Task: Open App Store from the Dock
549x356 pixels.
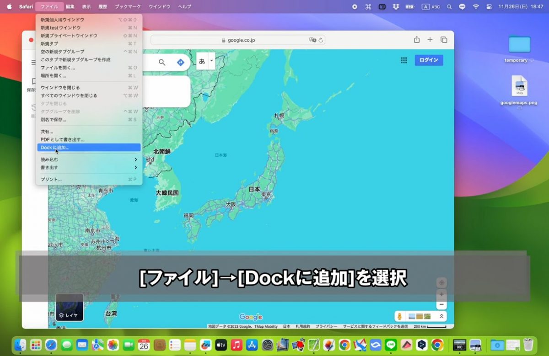Action: click(x=252, y=345)
